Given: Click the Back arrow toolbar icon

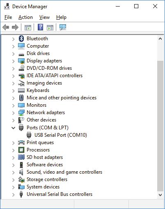Looking at the screenshot, I should coord(6,27).
